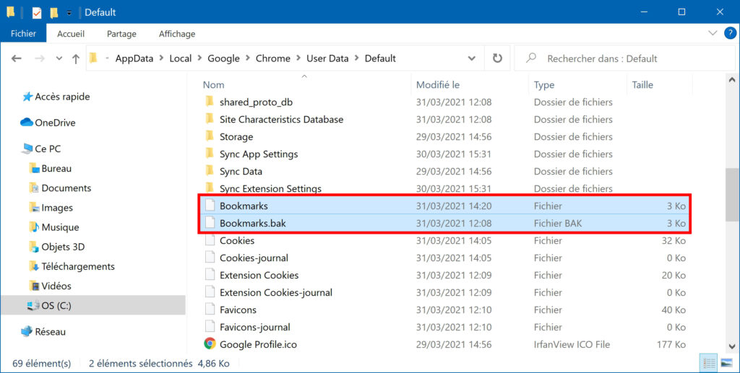Open recent locations dropdown arrow
The width and height of the screenshot is (740, 373).
[59, 58]
